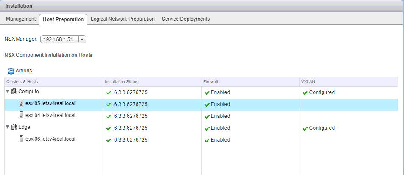Go to the Service Deployments tab
This screenshot has height=175, width=404.
(185, 19)
